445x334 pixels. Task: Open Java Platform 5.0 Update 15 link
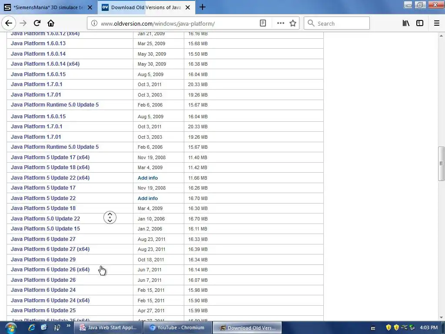[45, 229]
